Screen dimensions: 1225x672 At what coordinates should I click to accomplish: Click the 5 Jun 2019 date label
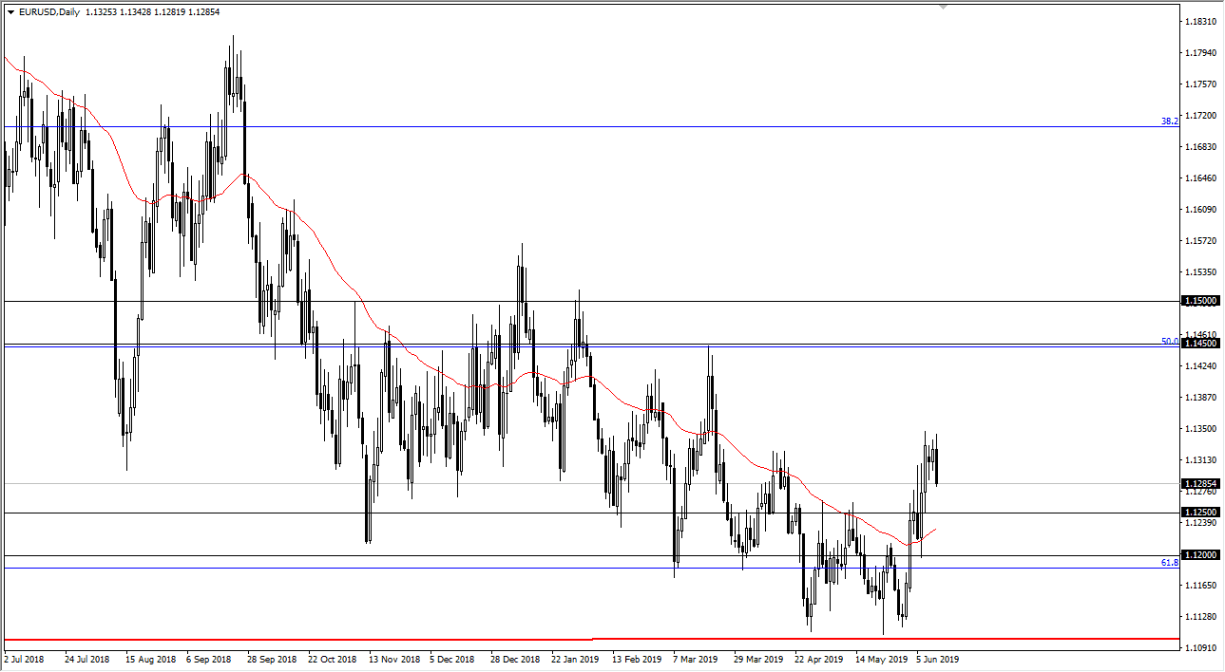click(937, 659)
